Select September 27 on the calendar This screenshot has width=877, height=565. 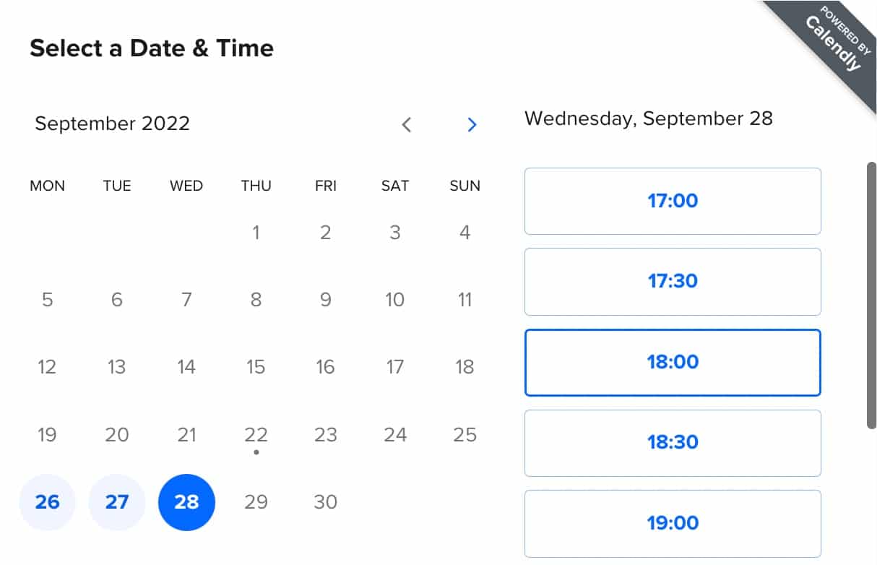(116, 502)
